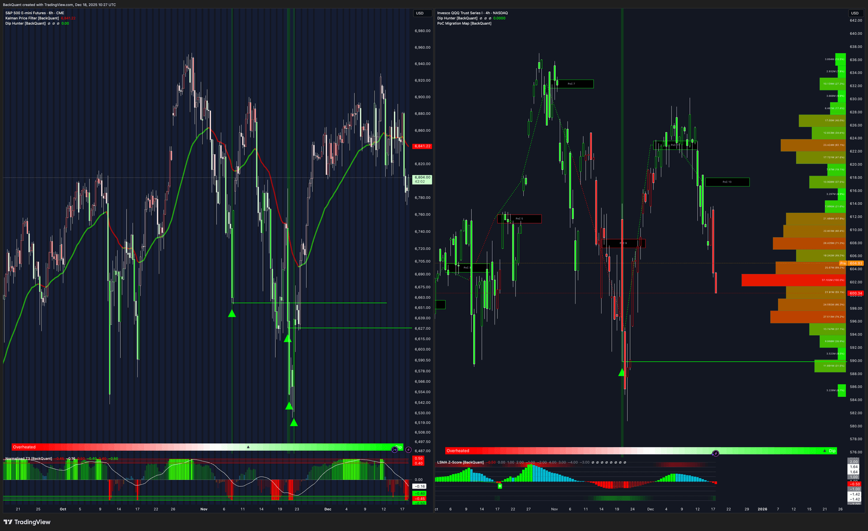Toggle the second ∅ value icon of S&P Dip Hunter
Viewport: 868px width, 531px height.
click(53, 23)
